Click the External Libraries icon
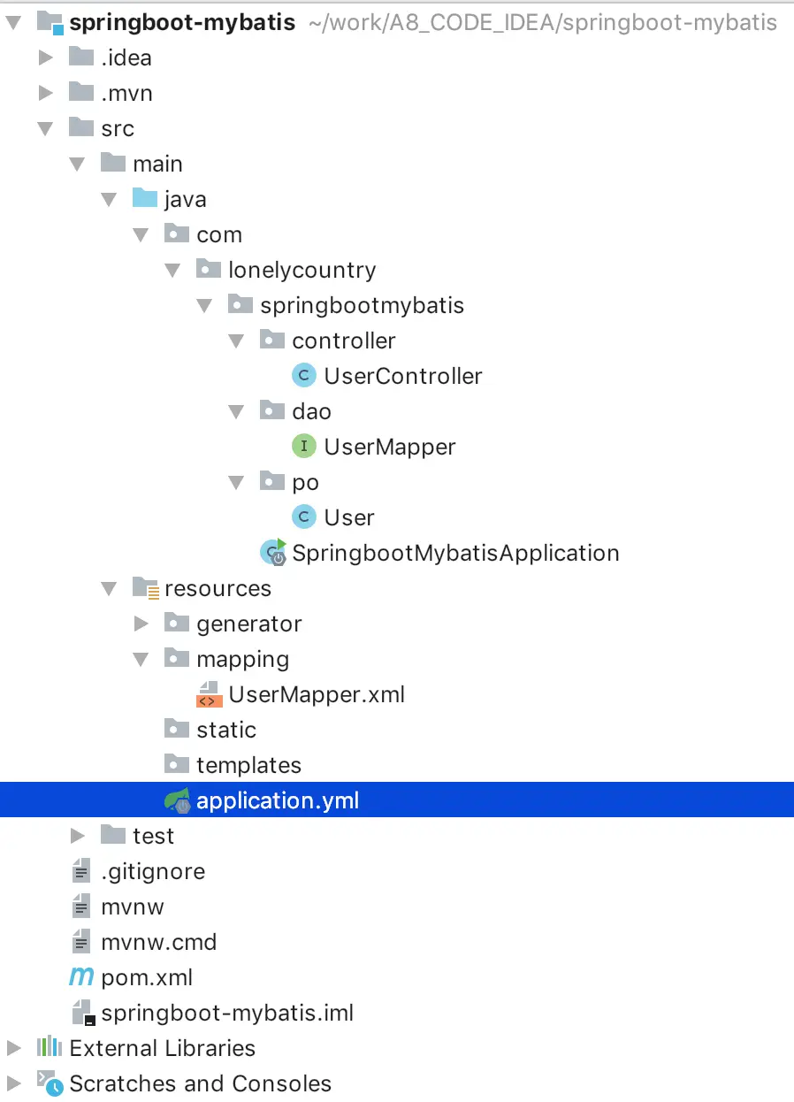This screenshot has width=794, height=1102. pos(49,1048)
